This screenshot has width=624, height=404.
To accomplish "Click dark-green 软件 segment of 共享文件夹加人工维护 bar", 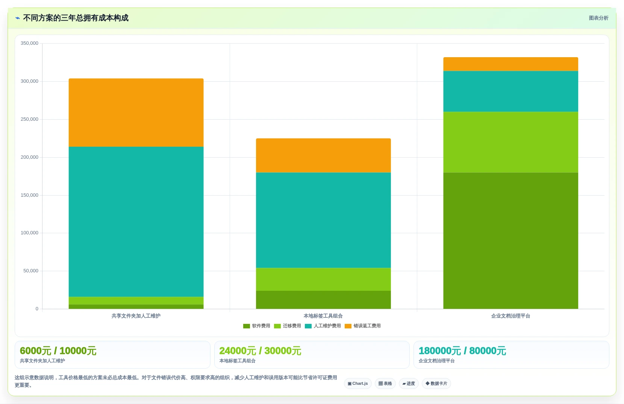I will click(x=136, y=307).
